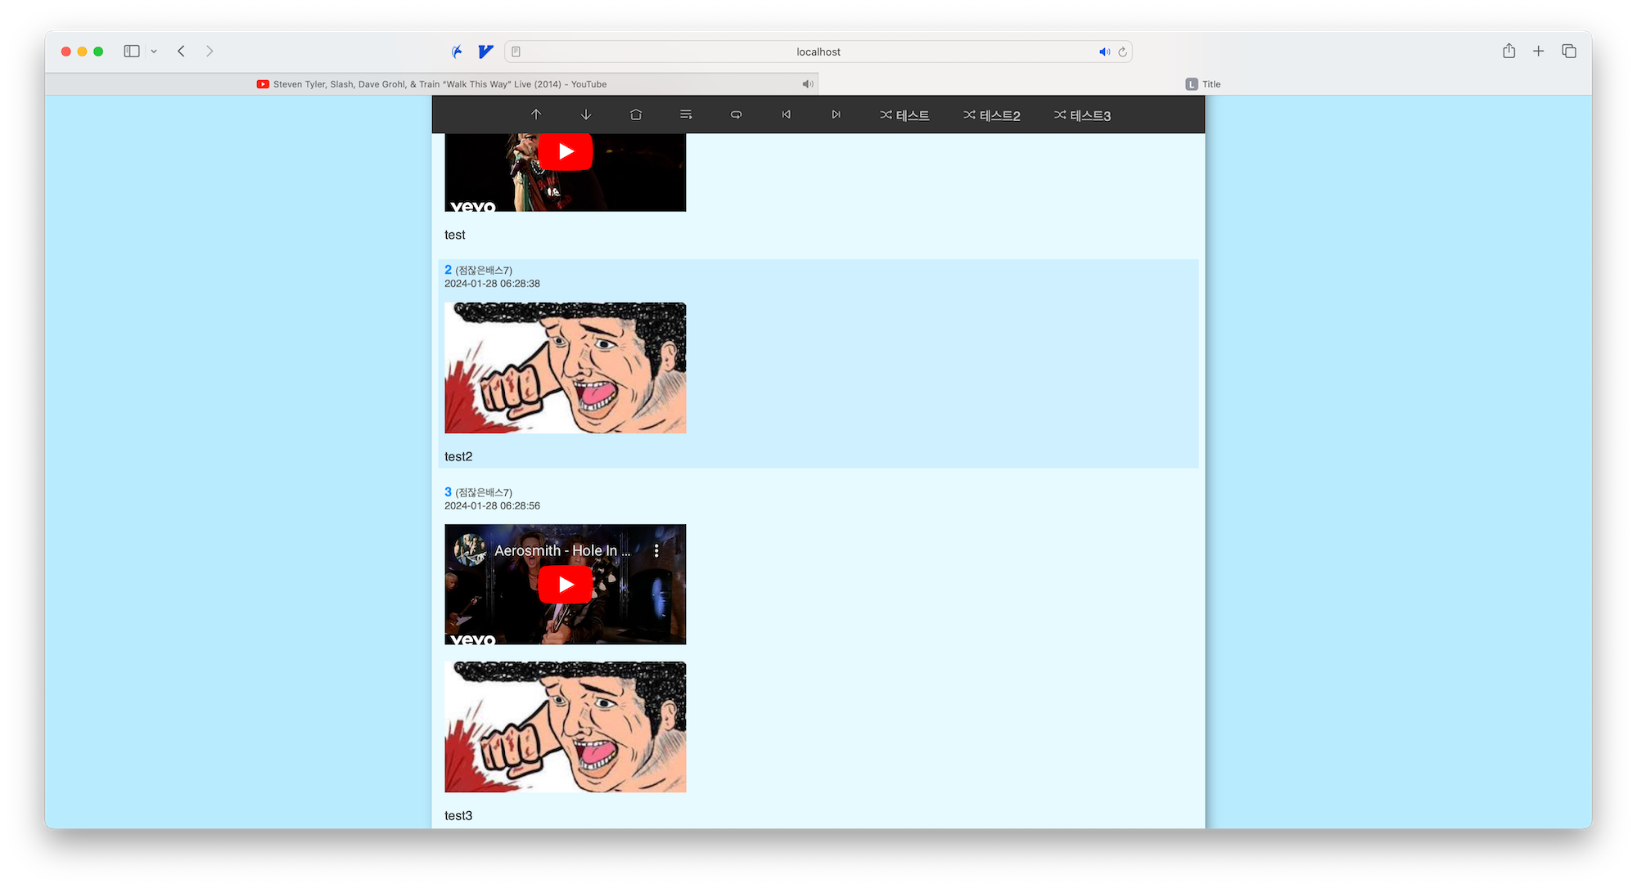Skip to next track
The height and width of the screenshot is (888, 1637).
tap(836, 114)
